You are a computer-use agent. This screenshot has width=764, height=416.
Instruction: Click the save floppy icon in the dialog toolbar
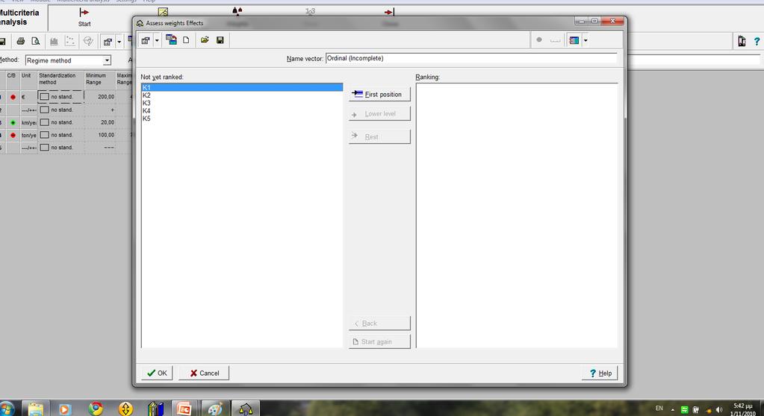pos(220,40)
